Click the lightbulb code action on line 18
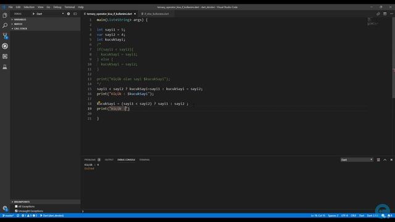The width and height of the screenshot is (395, 222). (x=99, y=102)
